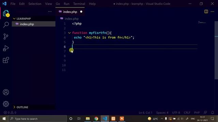Image resolution: width=218 pixels, height=122 pixels.
Task: Click the editor vertical scrollbar
Action: click(x=216, y=50)
